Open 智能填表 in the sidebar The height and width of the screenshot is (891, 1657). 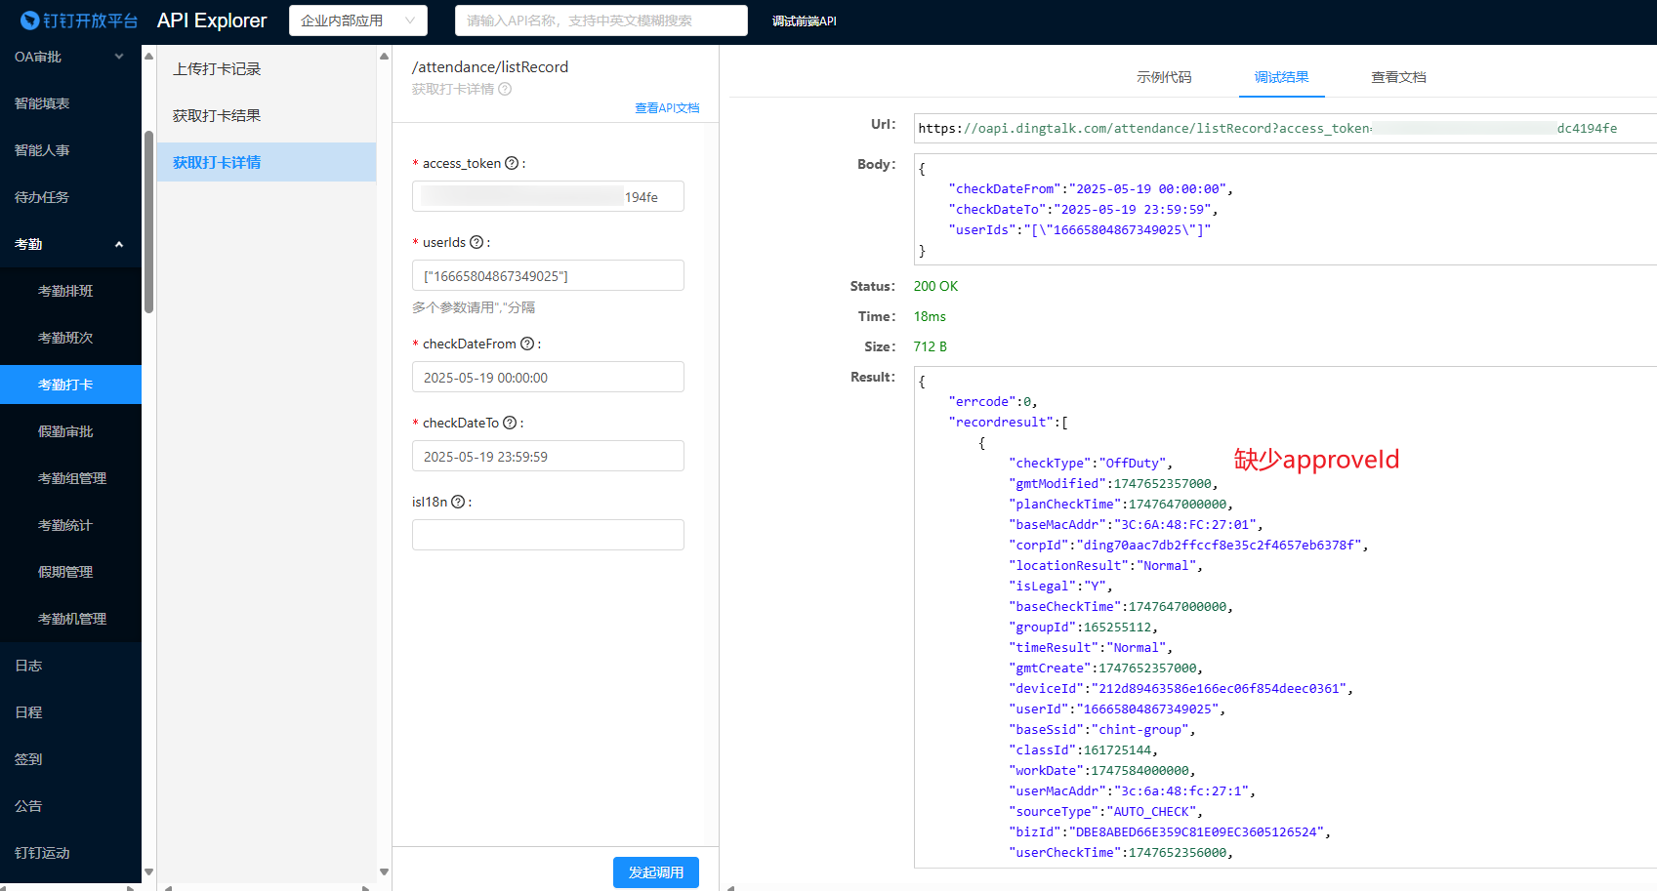42,103
